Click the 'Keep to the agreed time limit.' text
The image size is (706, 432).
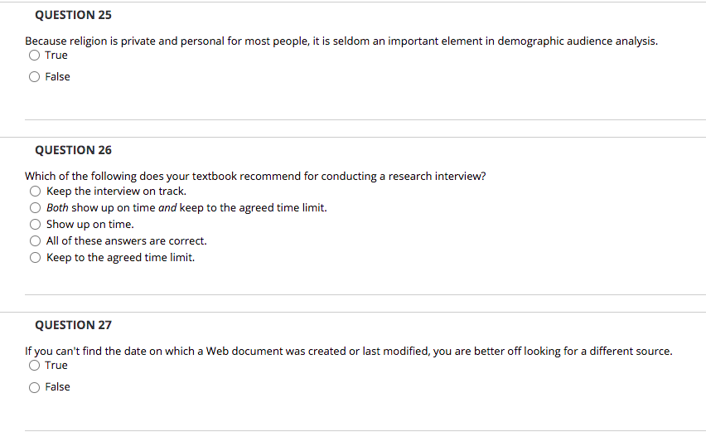(121, 258)
